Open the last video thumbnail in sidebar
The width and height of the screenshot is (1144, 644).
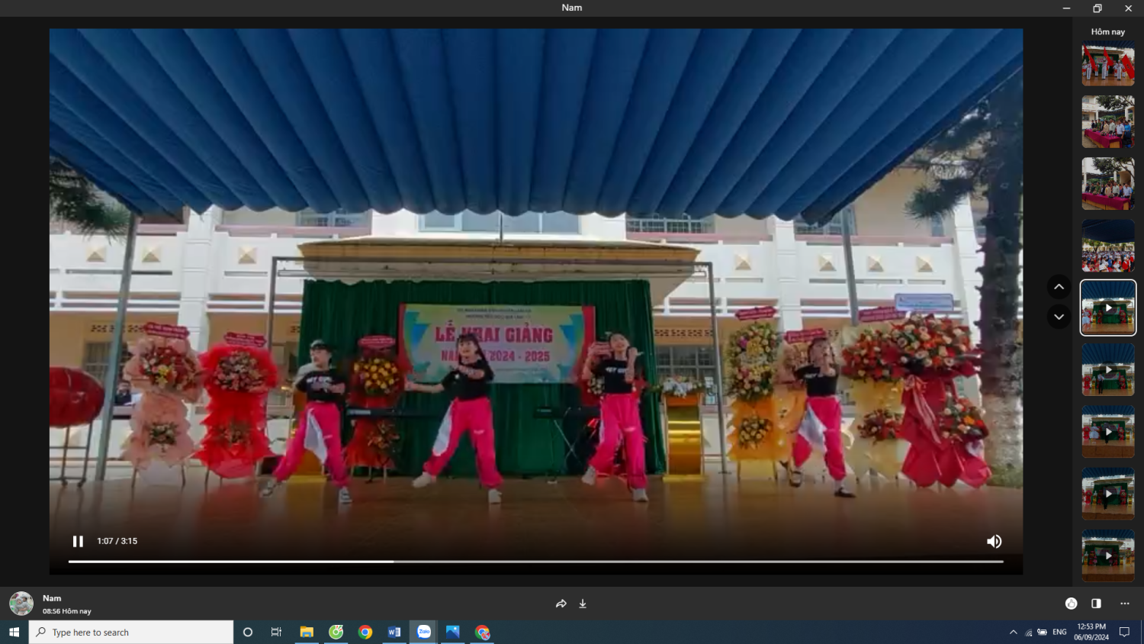tap(1107, 555)
